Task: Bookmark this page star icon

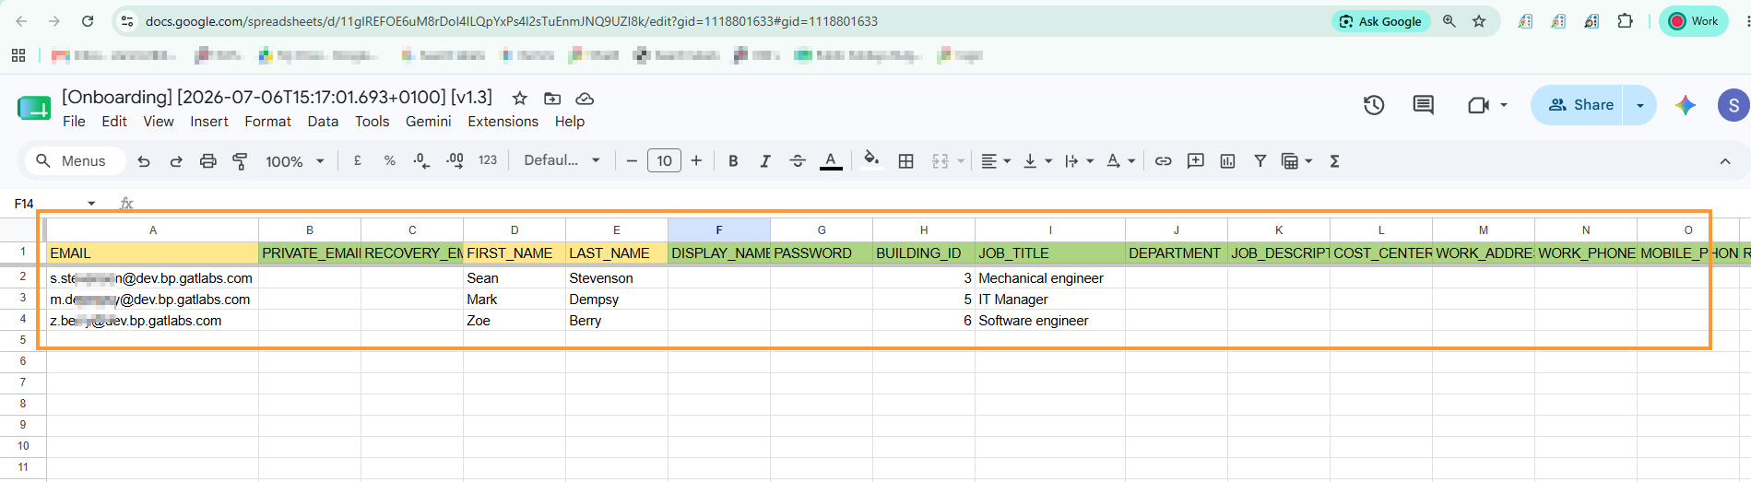Action: 1479,21
